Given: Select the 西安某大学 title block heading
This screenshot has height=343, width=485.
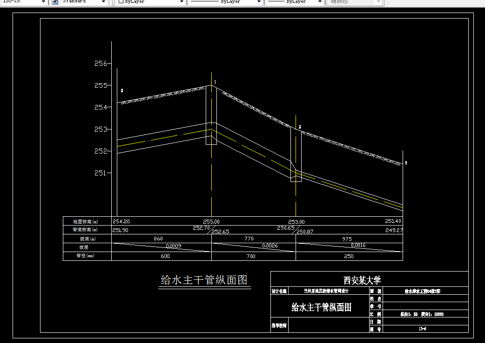Looking at the screenshot, I should coord(362,280).
